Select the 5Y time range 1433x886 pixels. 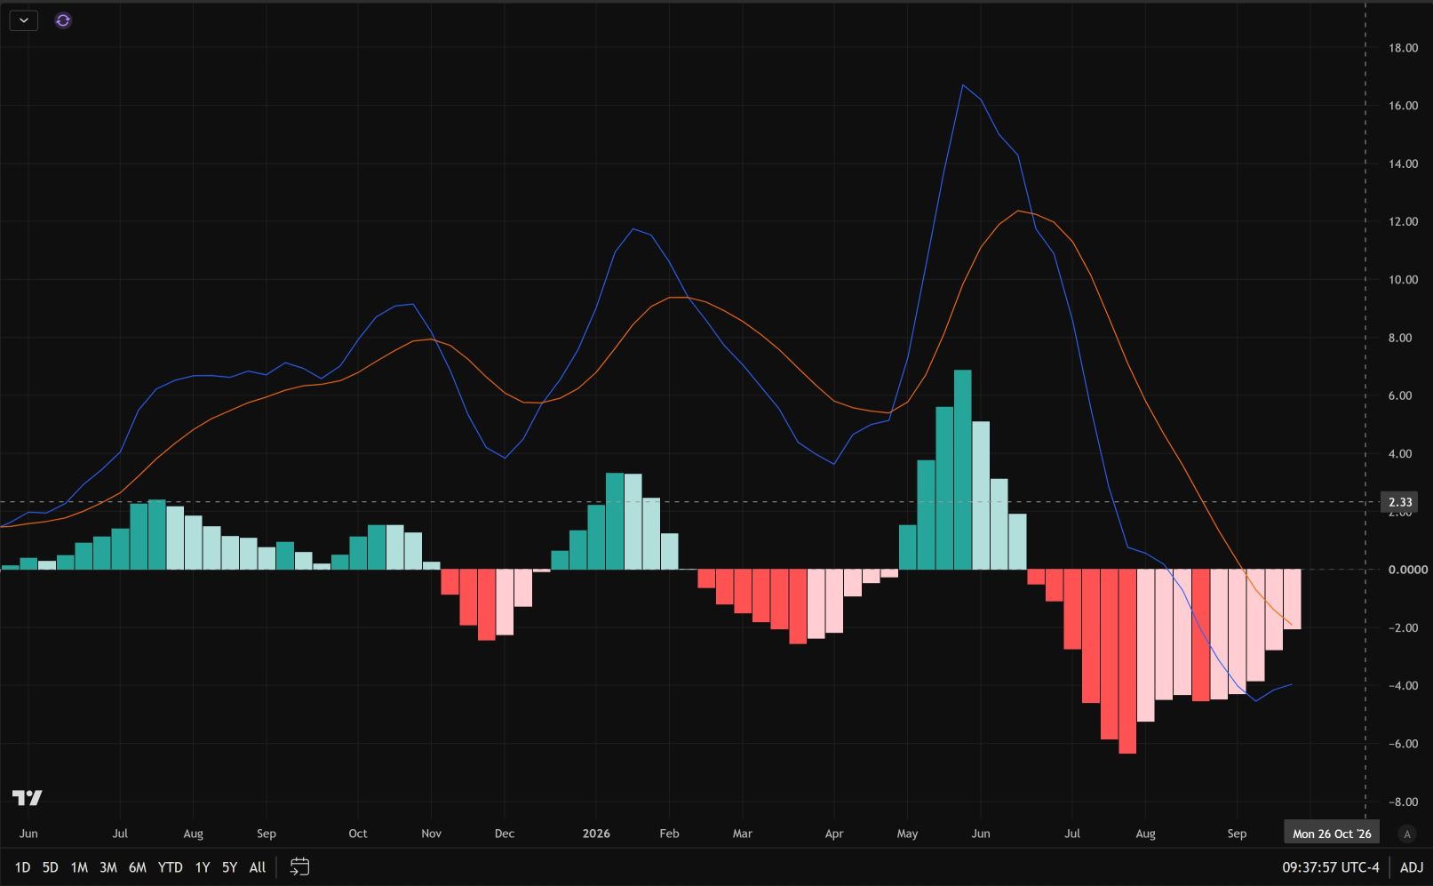pyautogui.click(x=229, y=867)
